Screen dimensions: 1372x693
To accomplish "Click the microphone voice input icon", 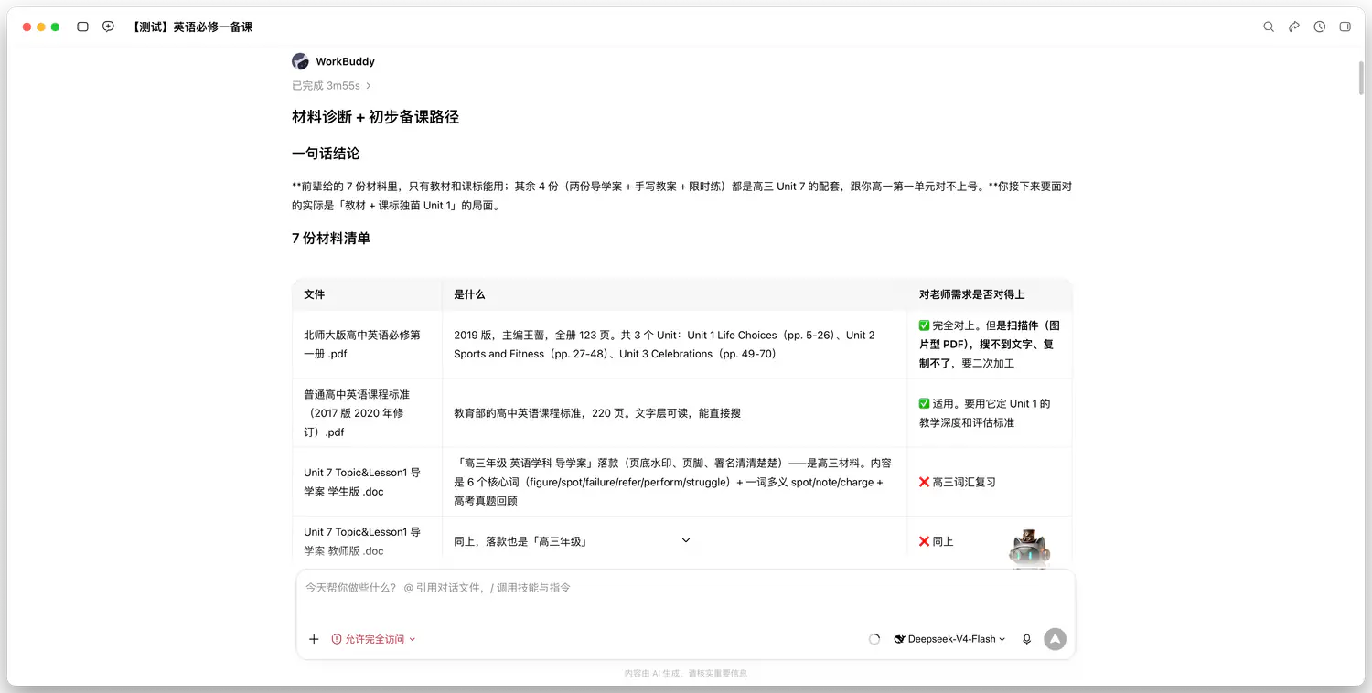I will [1027, 639].
